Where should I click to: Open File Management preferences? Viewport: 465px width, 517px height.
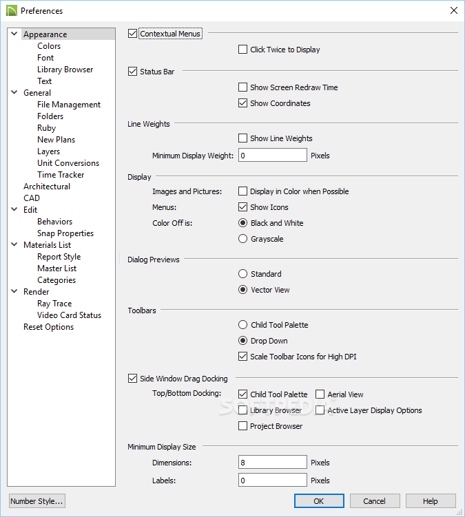69,105
